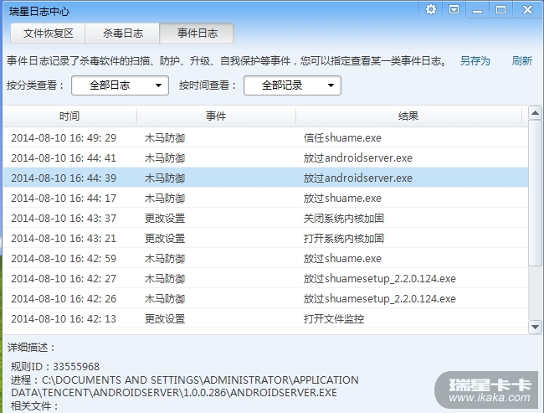Select the 16:44:39 highlighted log row
This screenshot has height=413, width=544.
[x=266, y=178]
